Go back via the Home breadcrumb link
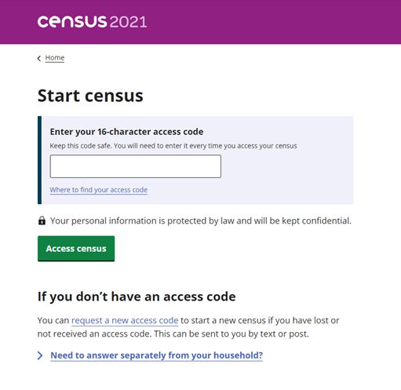This screenshot has height=390, width=401. pyautogui.click(x=55, y=58)
